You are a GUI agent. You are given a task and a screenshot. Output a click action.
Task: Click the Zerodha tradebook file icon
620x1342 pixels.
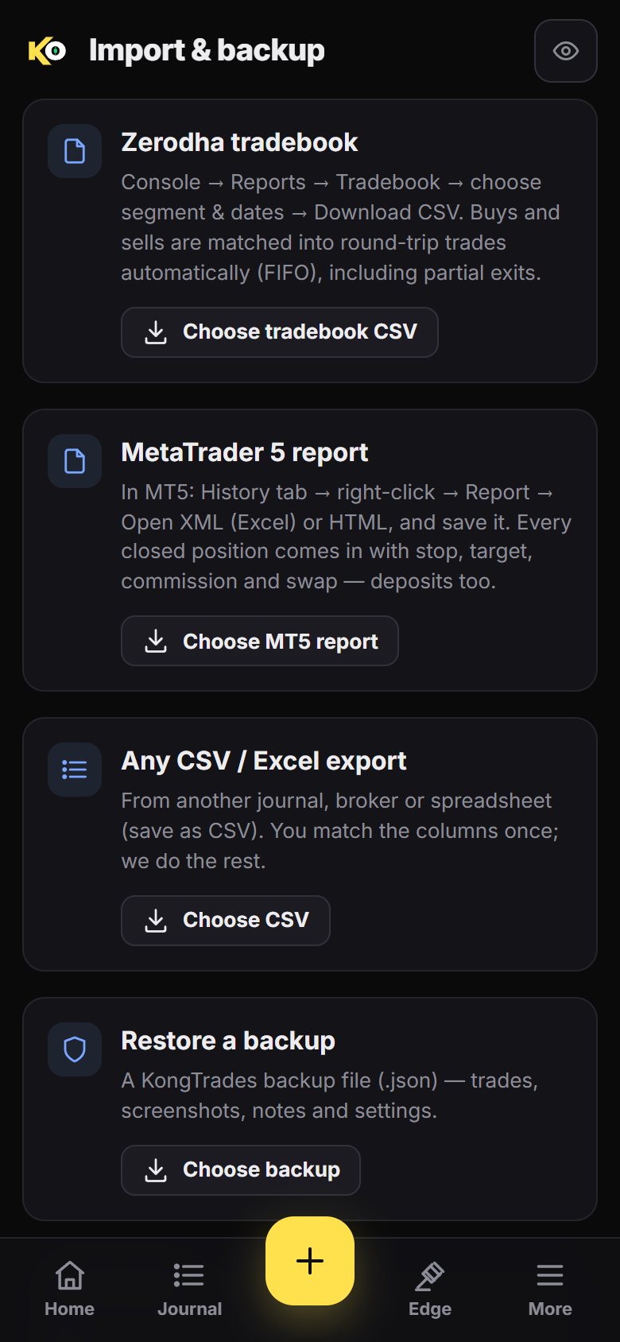(x=75, y=151)
